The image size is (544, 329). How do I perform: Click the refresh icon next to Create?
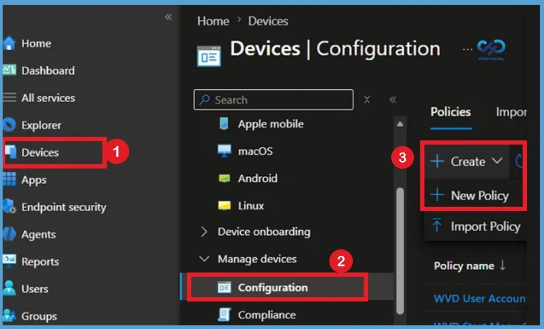[x=519, y=161]
